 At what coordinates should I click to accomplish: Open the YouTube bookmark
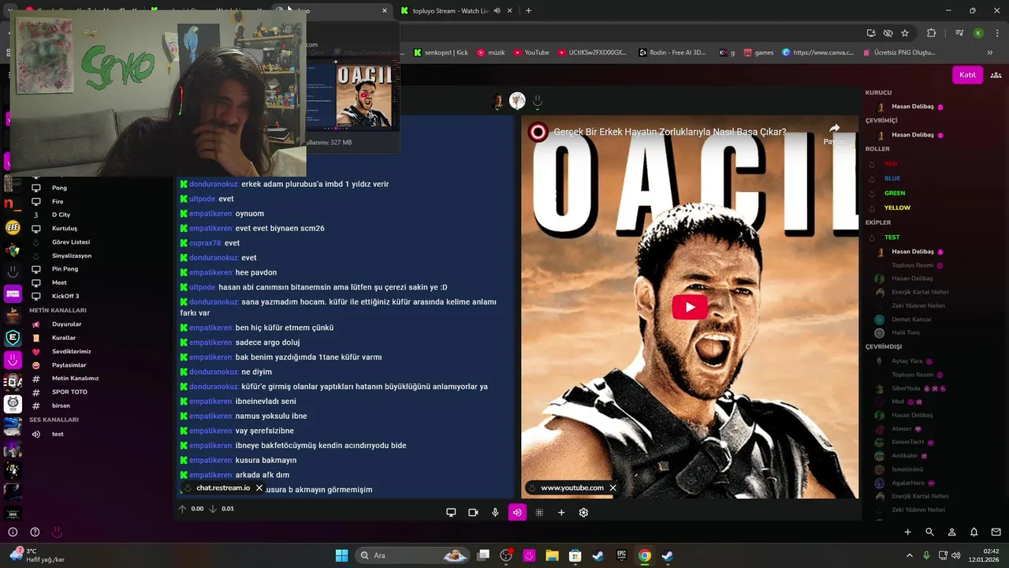tap(531, 53)
